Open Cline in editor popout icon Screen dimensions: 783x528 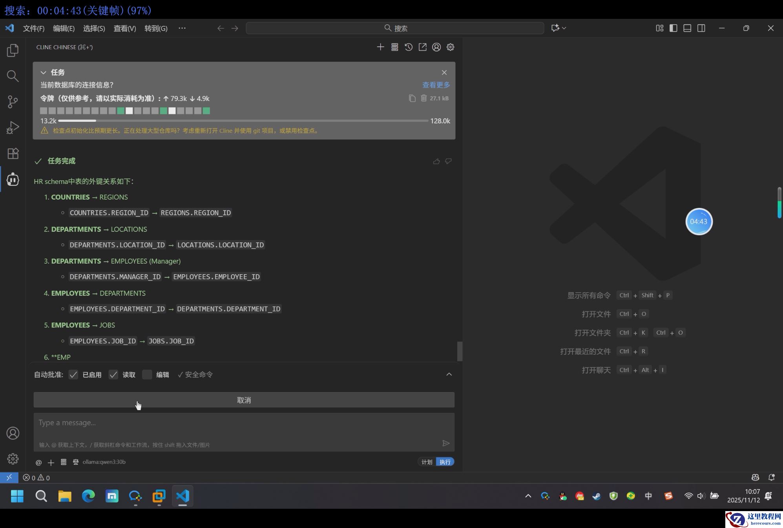coord(422,47)
